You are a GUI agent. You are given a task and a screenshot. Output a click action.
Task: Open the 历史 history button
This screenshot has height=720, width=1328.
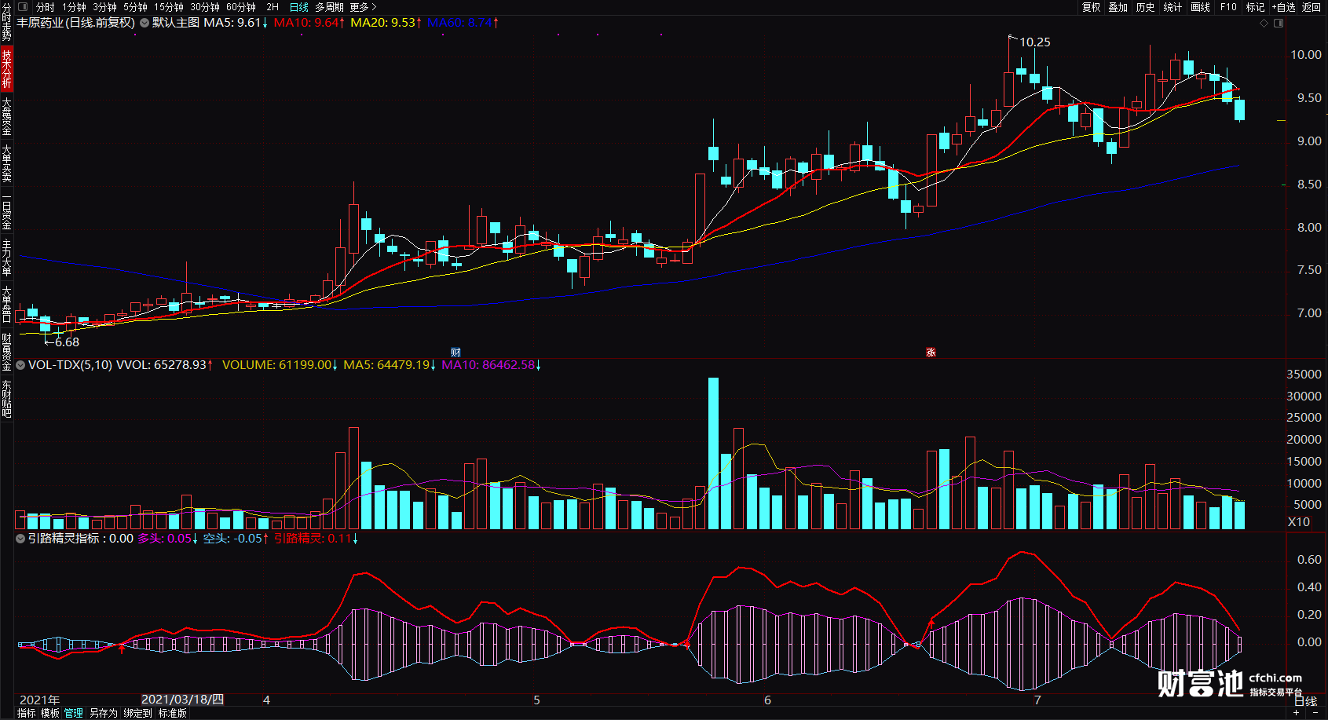click(x=1146, y=7)
